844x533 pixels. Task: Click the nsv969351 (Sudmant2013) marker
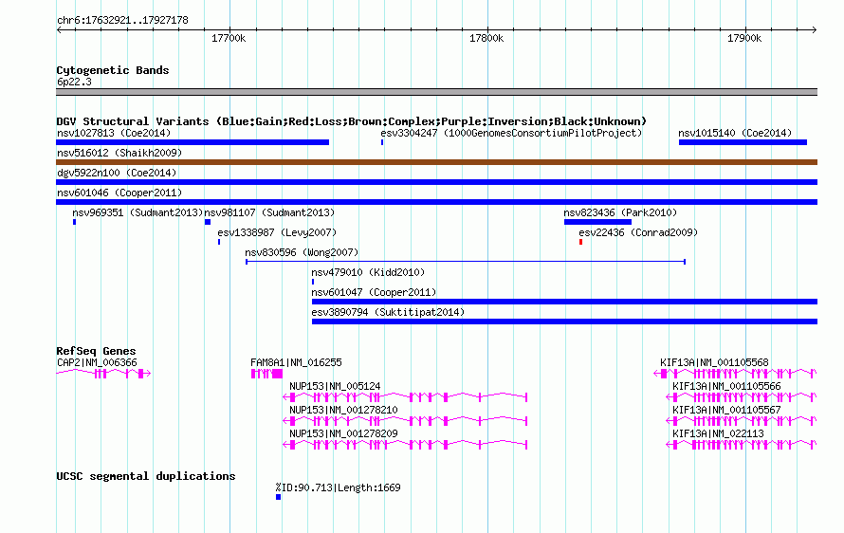click(x=74, y=222)
